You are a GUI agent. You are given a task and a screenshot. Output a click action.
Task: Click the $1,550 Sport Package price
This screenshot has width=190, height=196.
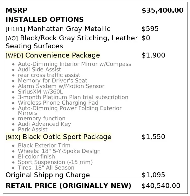tap(153, 137)
